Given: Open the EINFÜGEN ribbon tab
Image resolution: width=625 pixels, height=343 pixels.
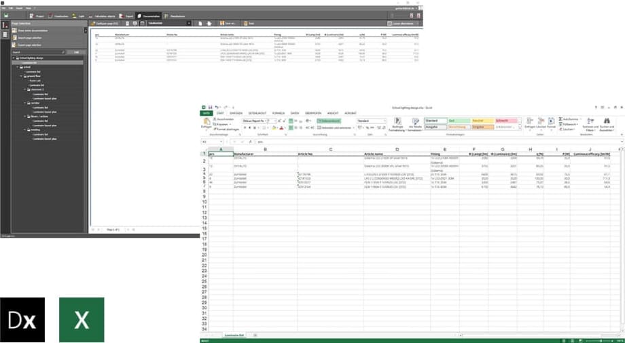Looking at the screenshot, I should pyautogui.click(x=236, y=113).
